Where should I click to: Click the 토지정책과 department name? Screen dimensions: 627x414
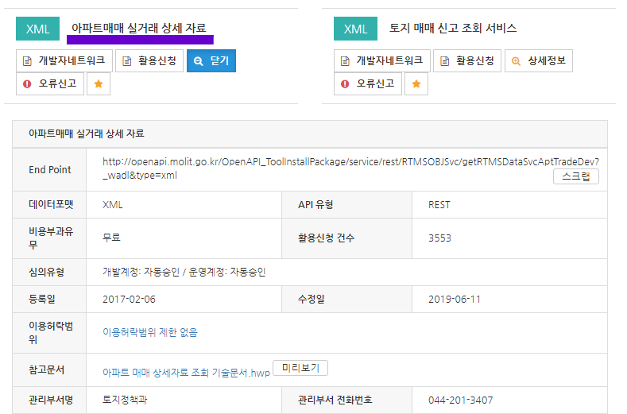pyautogui.click(x=125, y=400)
